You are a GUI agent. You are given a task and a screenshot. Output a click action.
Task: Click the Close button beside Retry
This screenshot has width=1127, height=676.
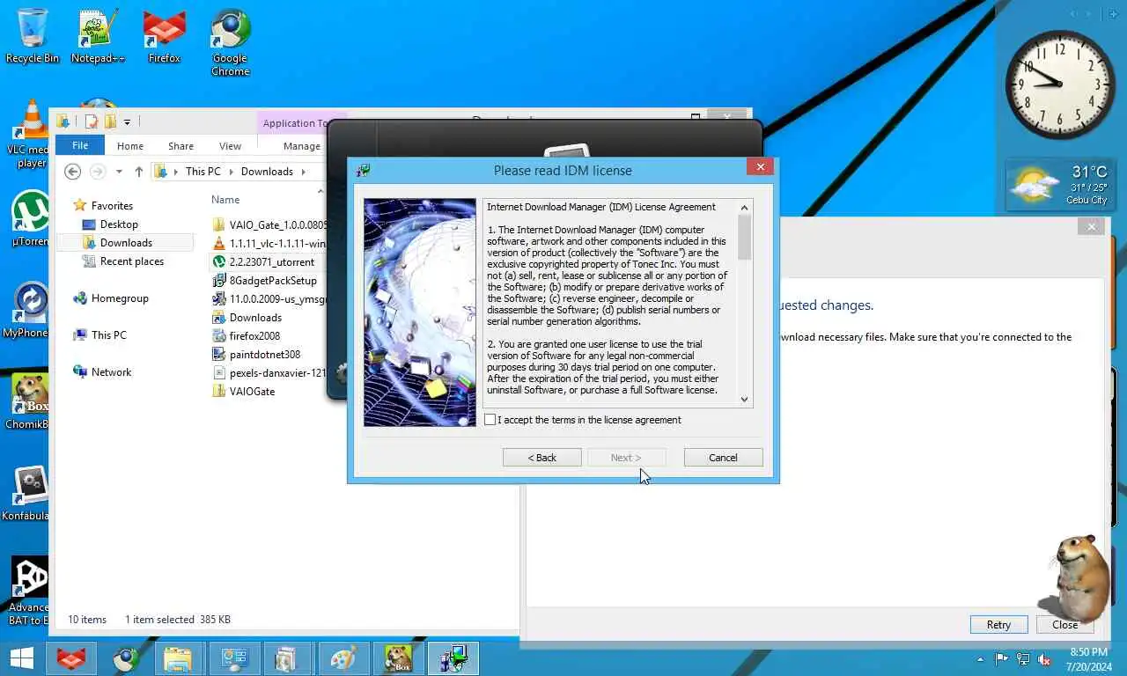click(1064, 624)
